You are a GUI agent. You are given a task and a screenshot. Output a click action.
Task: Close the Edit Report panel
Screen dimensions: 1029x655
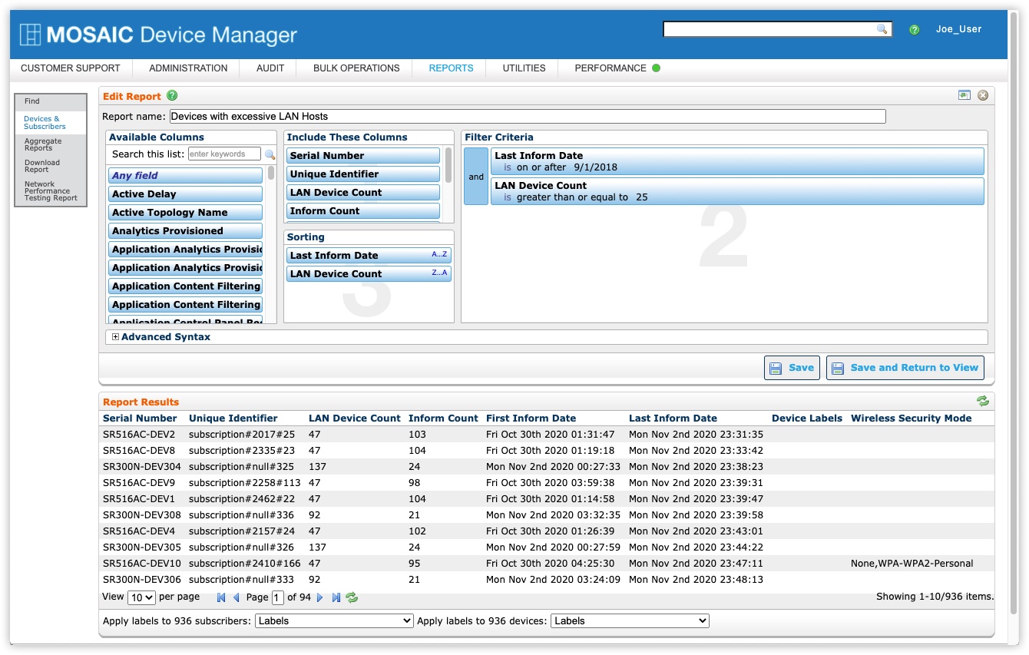point(983,95)
